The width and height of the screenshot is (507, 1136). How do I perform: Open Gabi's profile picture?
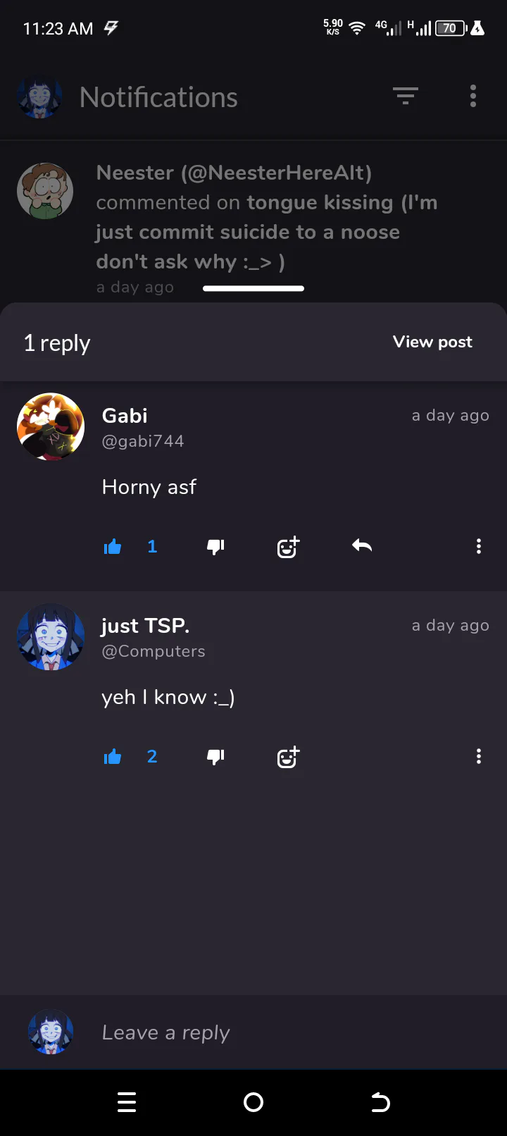coord(51,426)
